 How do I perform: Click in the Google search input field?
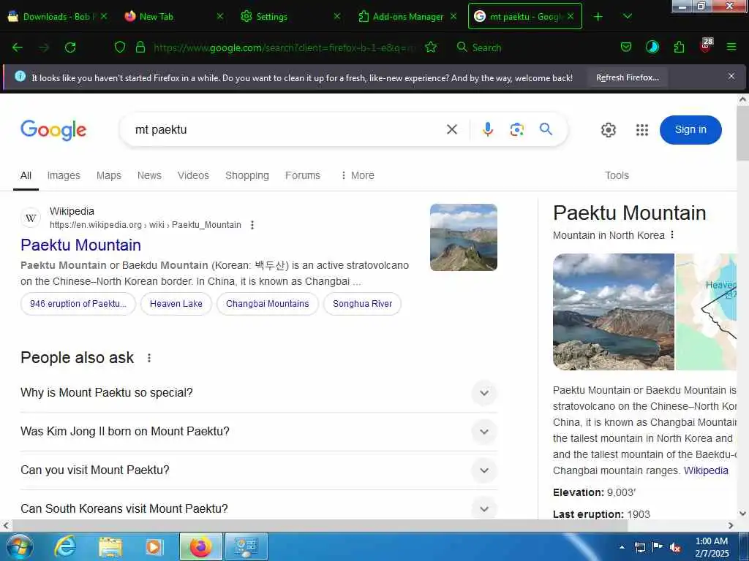click(287, 130)
